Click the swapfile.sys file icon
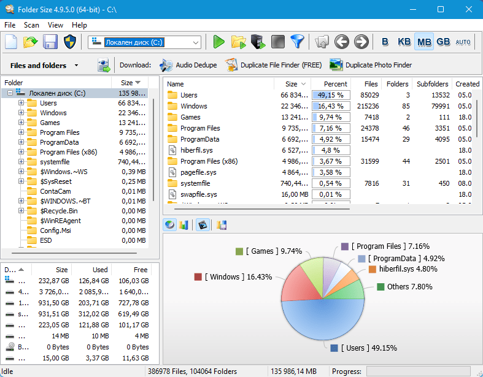Screen dimensions: 483x377 172,194
